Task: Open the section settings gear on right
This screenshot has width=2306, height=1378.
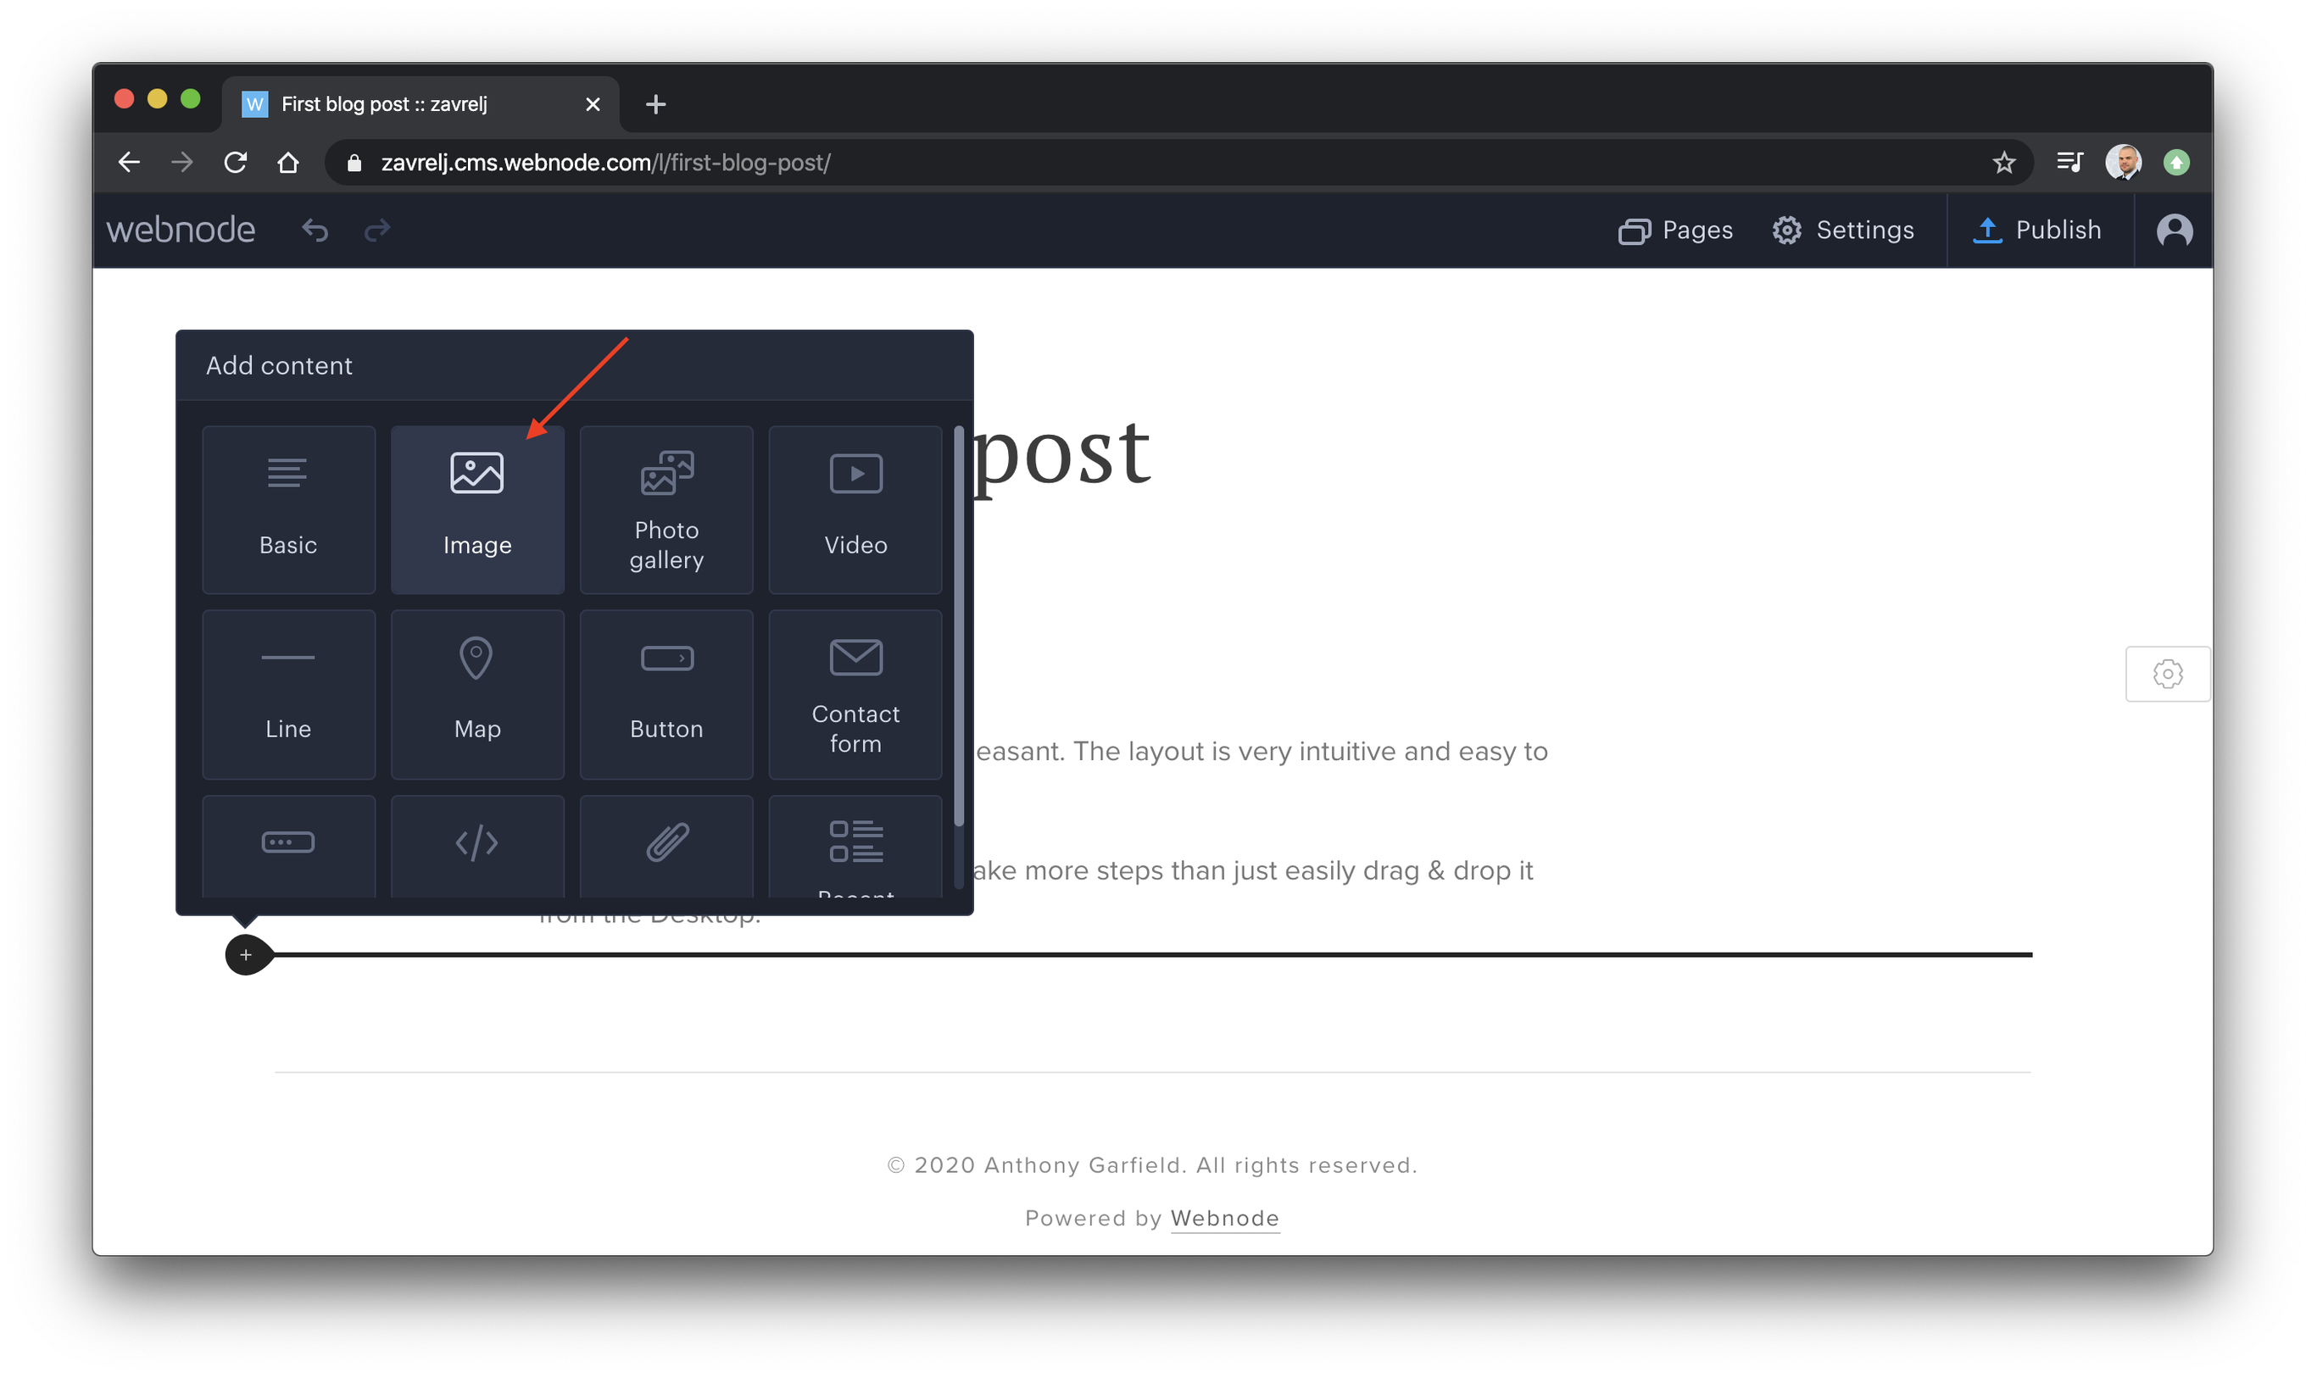Action: [2168, 673]
